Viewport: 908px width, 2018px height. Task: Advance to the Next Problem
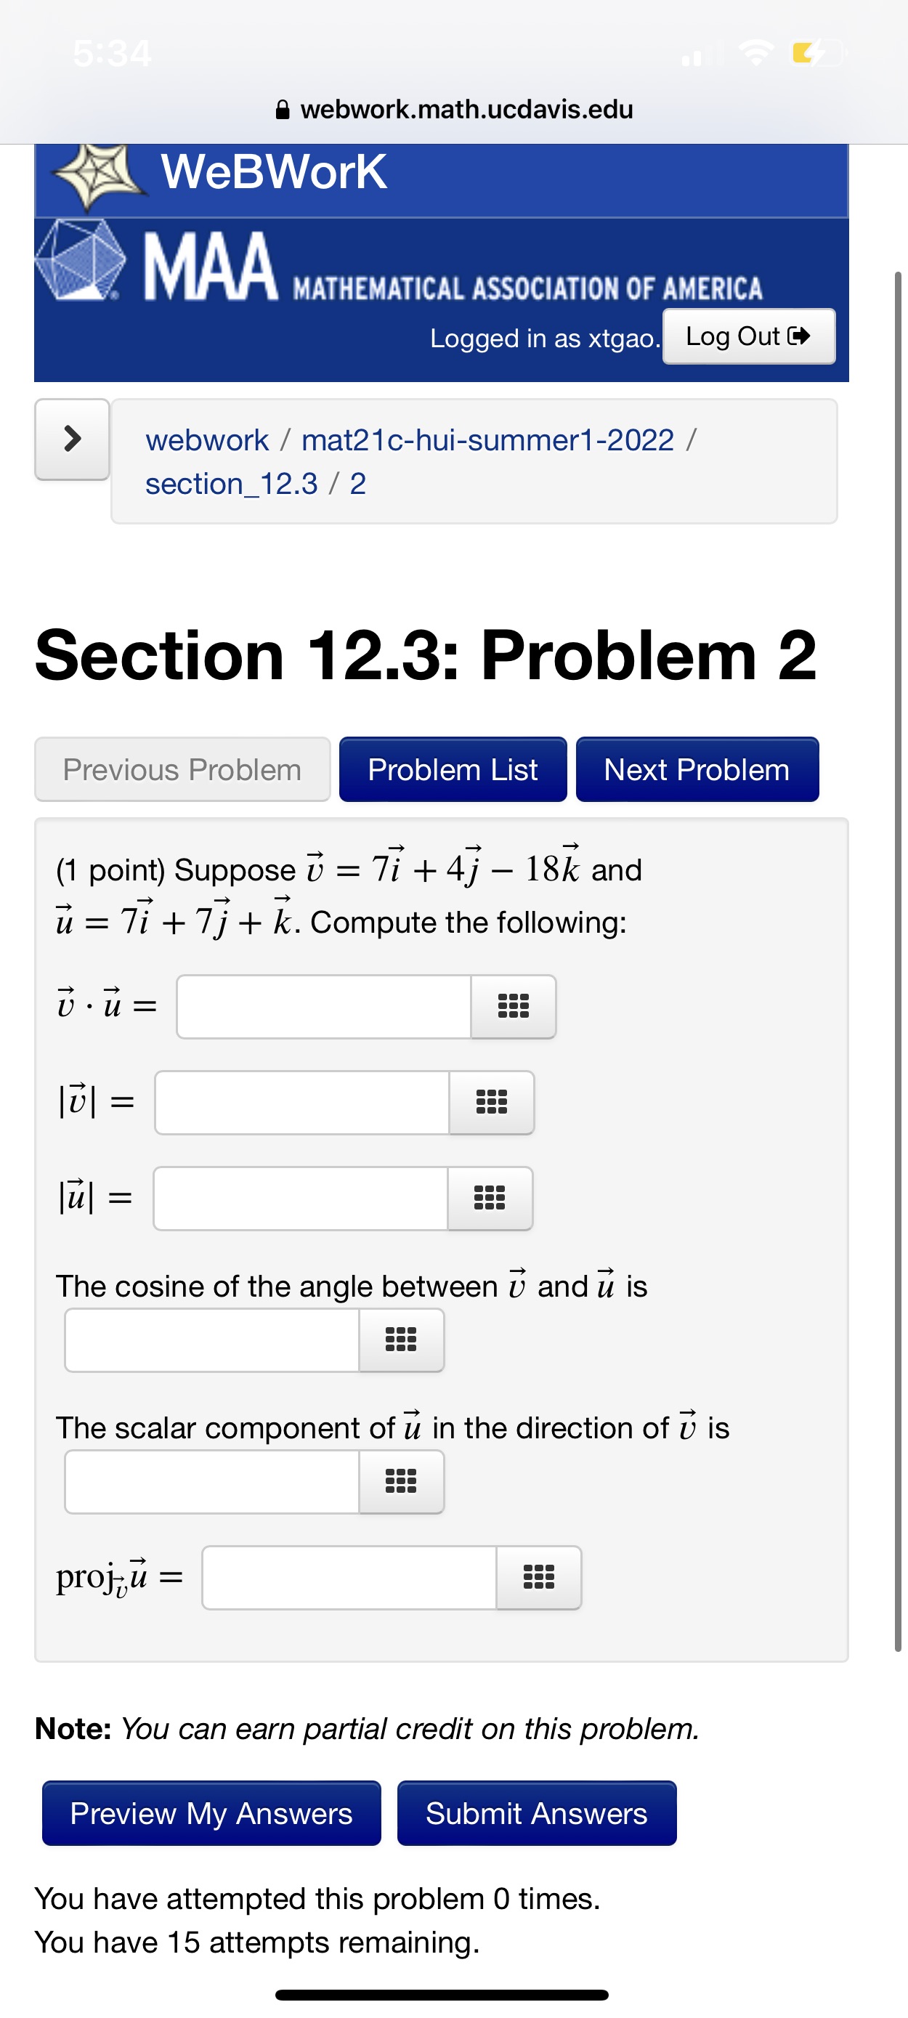click(697, 769)
